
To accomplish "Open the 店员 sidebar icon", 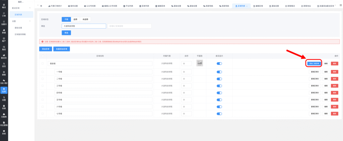I will tap(4, 65).
